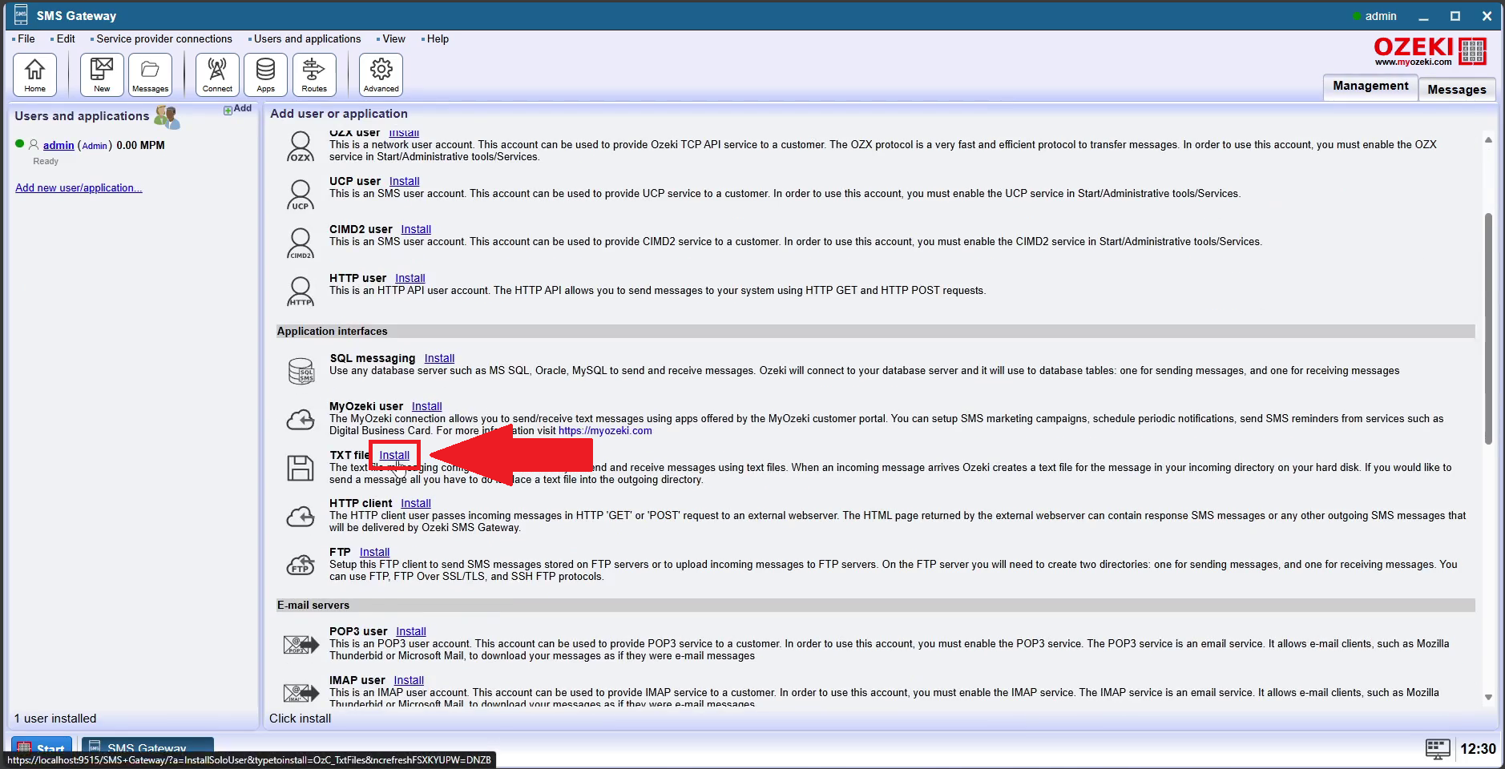Click the Connect antenna toolbar icon

tap(217, 74)
